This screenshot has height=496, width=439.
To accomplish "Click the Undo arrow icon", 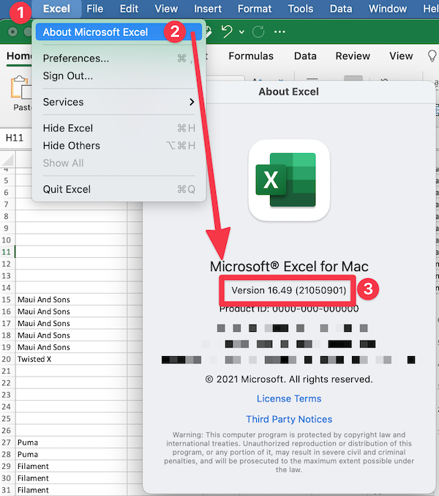I will point(227,33).
